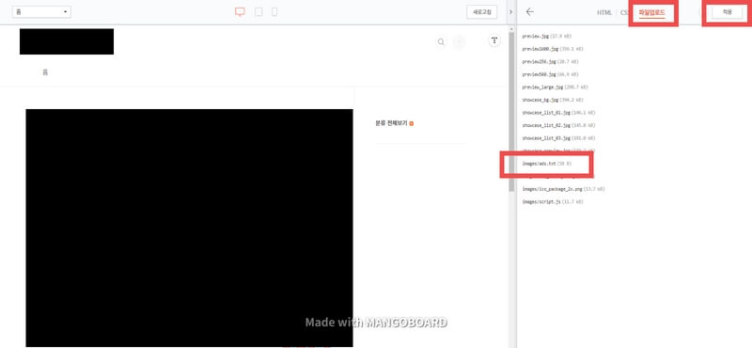Viewport: 752px width, 348px height.
Task: Open the 파일업로드 tab
Action: coord(651,13)
